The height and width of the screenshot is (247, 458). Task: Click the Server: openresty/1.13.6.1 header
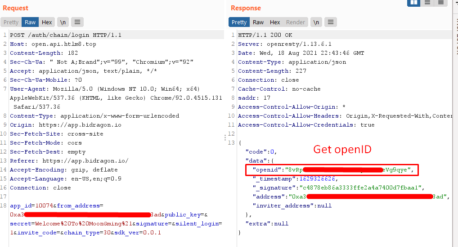tap(285, 44)
